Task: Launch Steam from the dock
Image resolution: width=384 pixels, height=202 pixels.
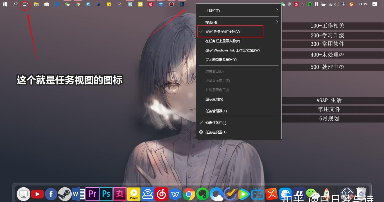Action: [x=65, y=194]
